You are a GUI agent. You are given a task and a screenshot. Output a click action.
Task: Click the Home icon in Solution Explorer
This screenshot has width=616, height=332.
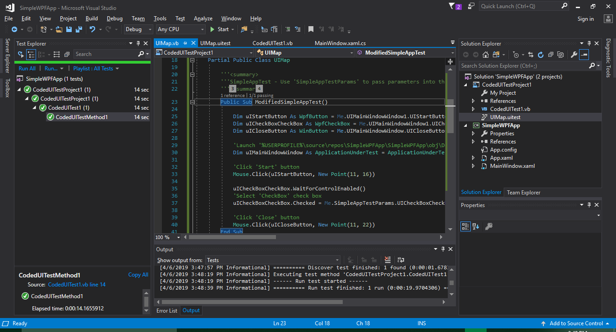pos(486,55)
